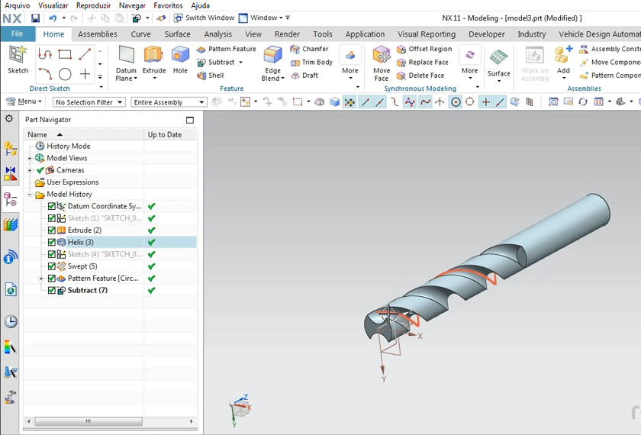This screenshot has width=641, height=435.
Task: Disable the Extrude (2) checkbox
Action: click(52, 230)
